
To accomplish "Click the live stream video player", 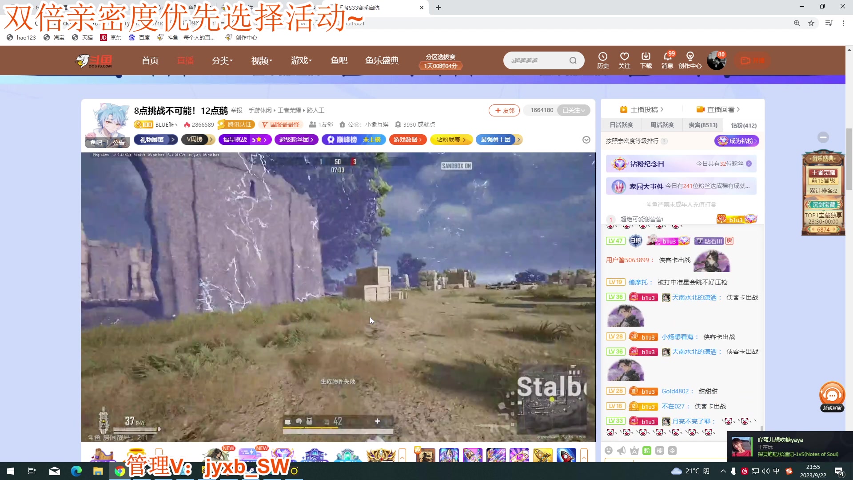I will point(338,297).
